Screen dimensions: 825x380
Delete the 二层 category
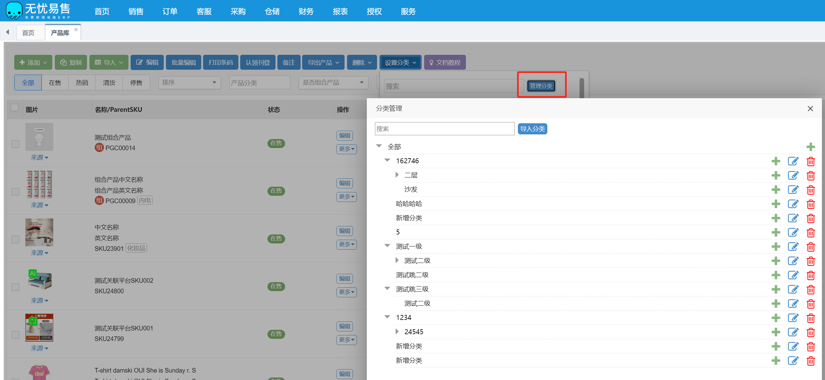click(810, 176)
